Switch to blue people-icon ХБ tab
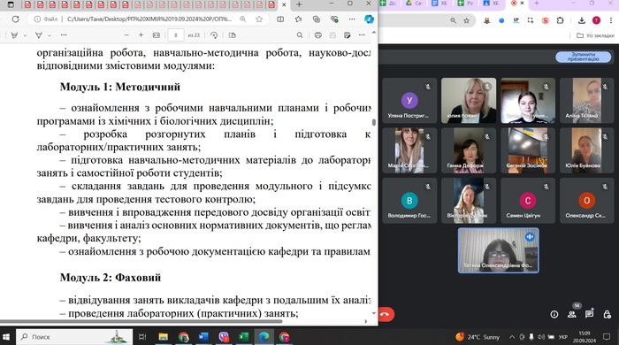Image resolution: width=619 pixels, height=345 pixels. click(491, 4)
